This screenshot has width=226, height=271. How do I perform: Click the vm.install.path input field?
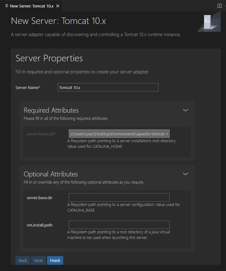coord(119,225)
